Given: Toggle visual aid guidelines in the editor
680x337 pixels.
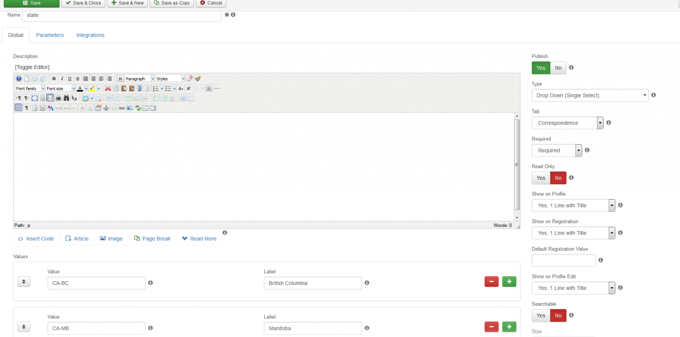Looking at the screenshot, I should pos(19,108).
